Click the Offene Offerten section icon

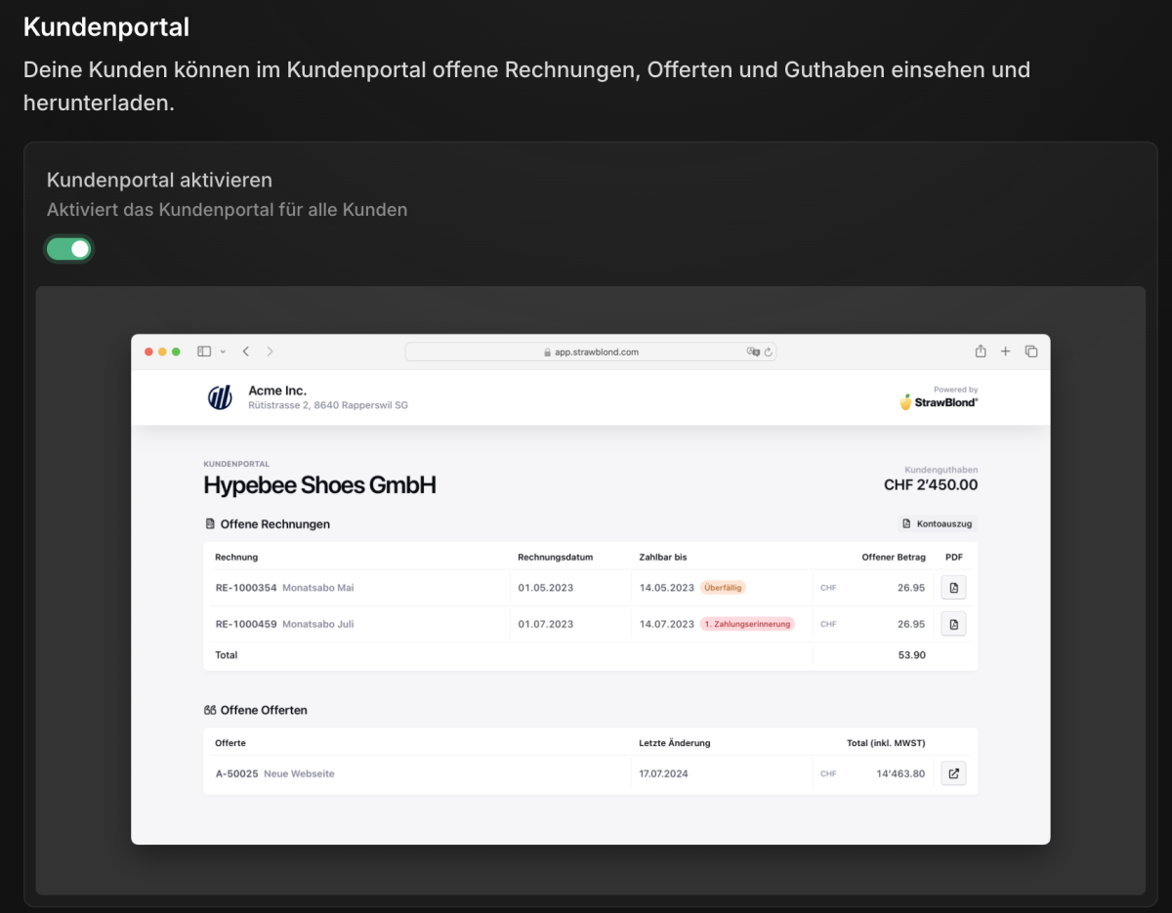(x=210, y=710)
